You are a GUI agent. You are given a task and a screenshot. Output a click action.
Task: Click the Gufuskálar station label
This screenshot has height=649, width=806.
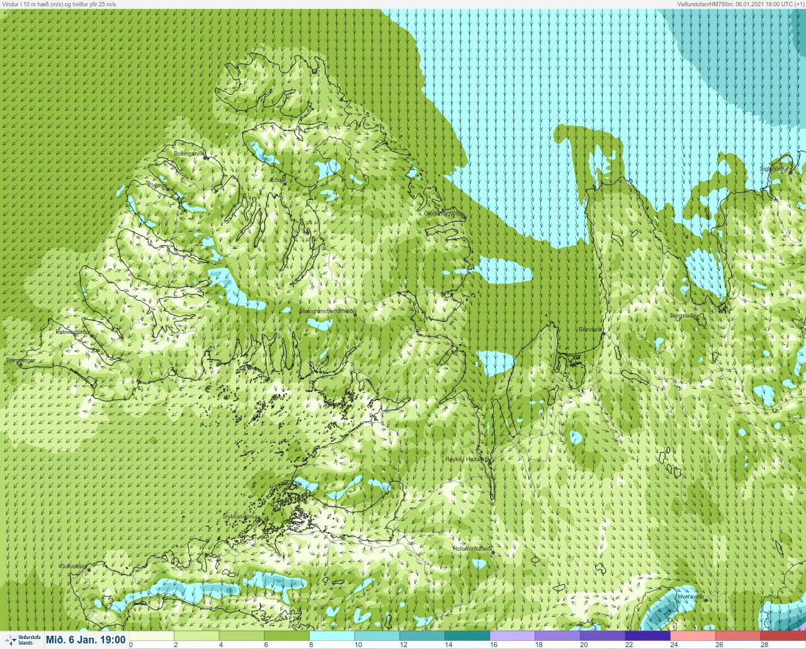pos(73,566)
